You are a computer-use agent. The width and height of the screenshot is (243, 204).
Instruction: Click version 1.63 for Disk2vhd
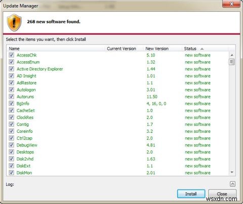[x=151, y=159]
